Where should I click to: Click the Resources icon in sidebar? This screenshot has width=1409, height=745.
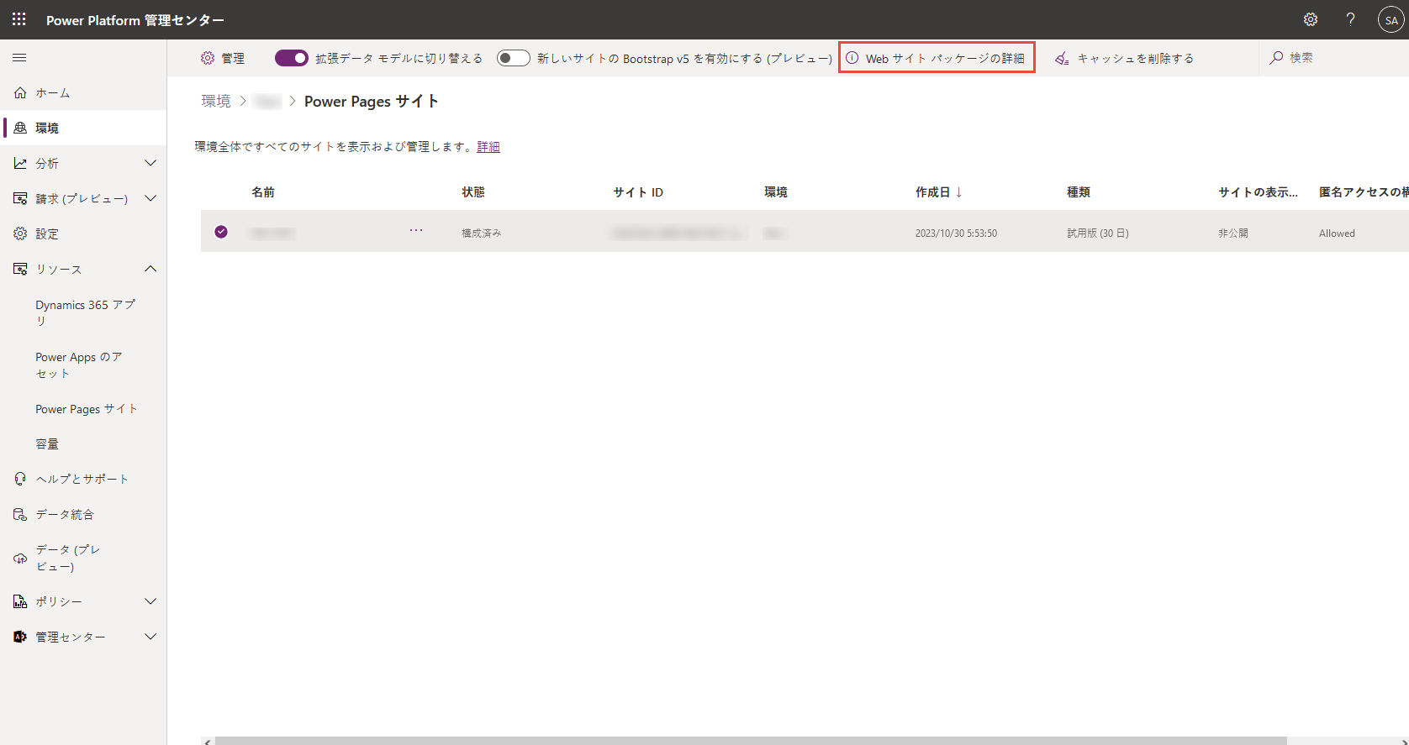[x=20, y=270]
